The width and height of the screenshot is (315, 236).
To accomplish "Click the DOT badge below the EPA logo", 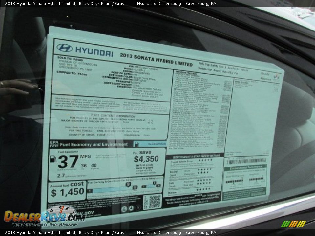I will point(53,146).
